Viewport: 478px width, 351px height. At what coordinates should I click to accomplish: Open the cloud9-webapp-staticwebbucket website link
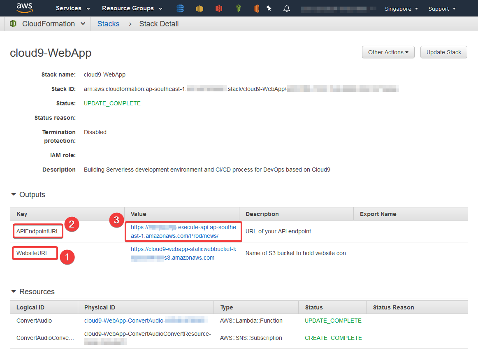[183, 253]
